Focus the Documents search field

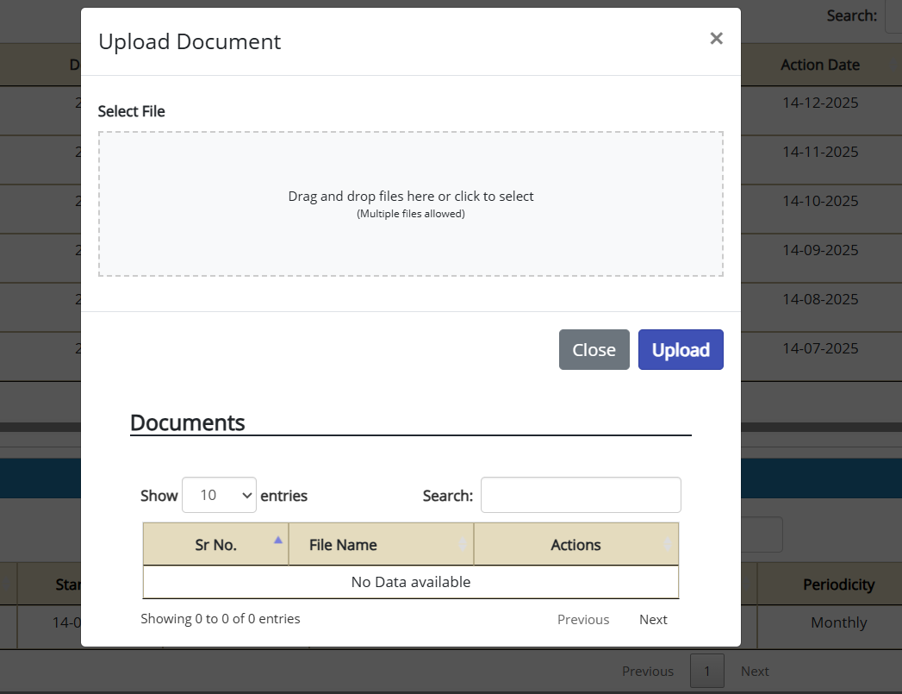pos(580,496)
